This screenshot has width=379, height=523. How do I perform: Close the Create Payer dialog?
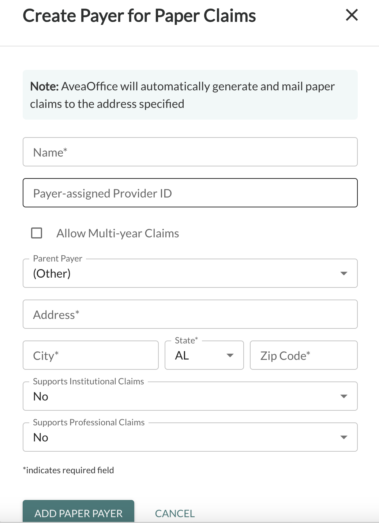(x=352, y=15)
